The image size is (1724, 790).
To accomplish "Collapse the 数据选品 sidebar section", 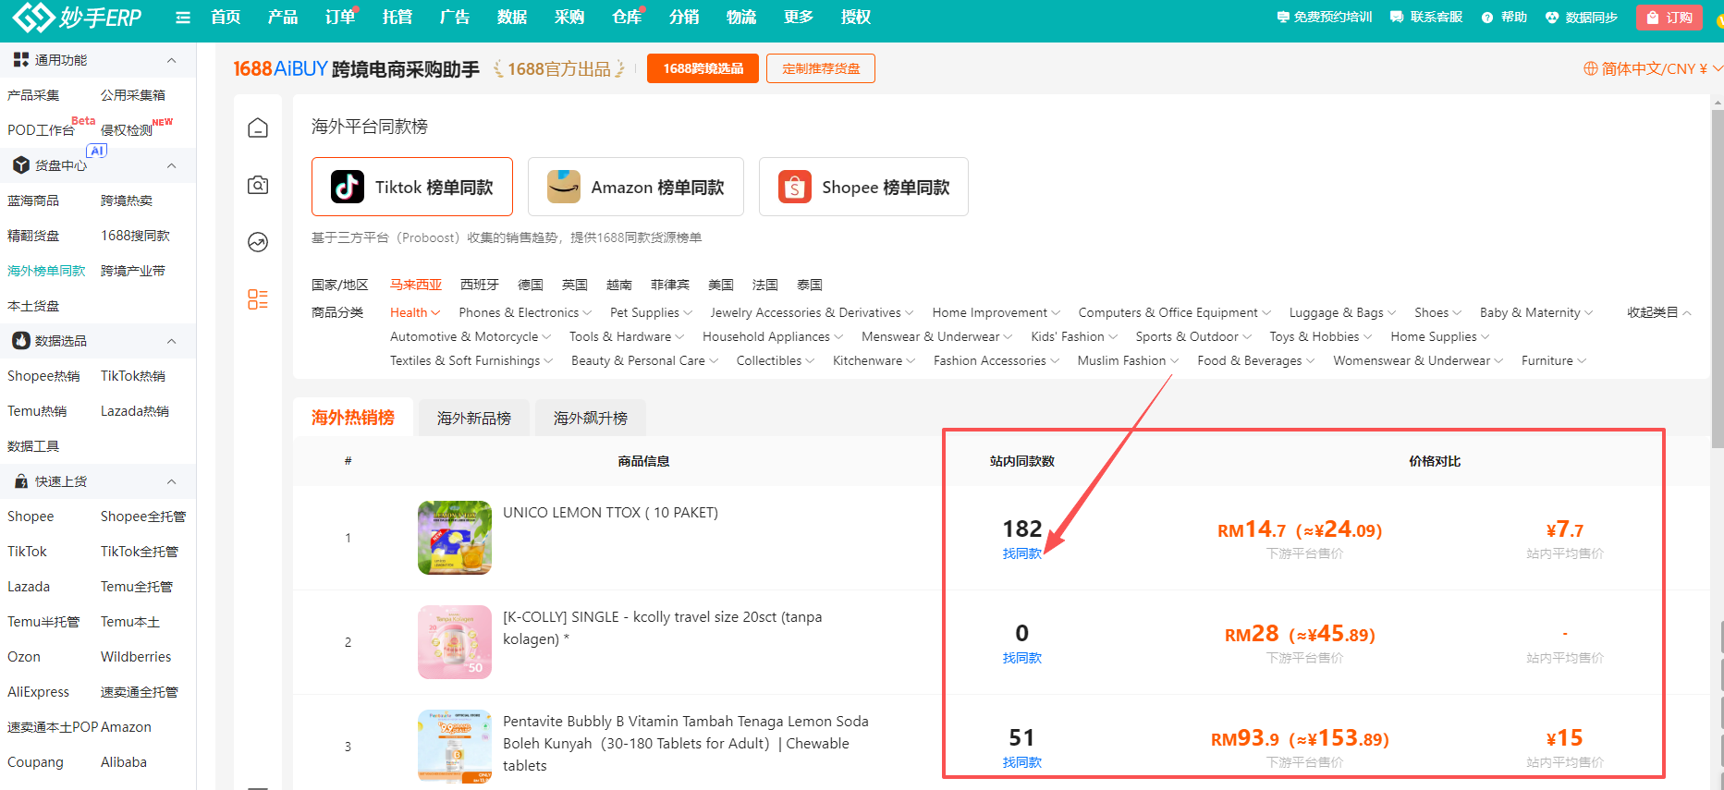I will (171, 341).
